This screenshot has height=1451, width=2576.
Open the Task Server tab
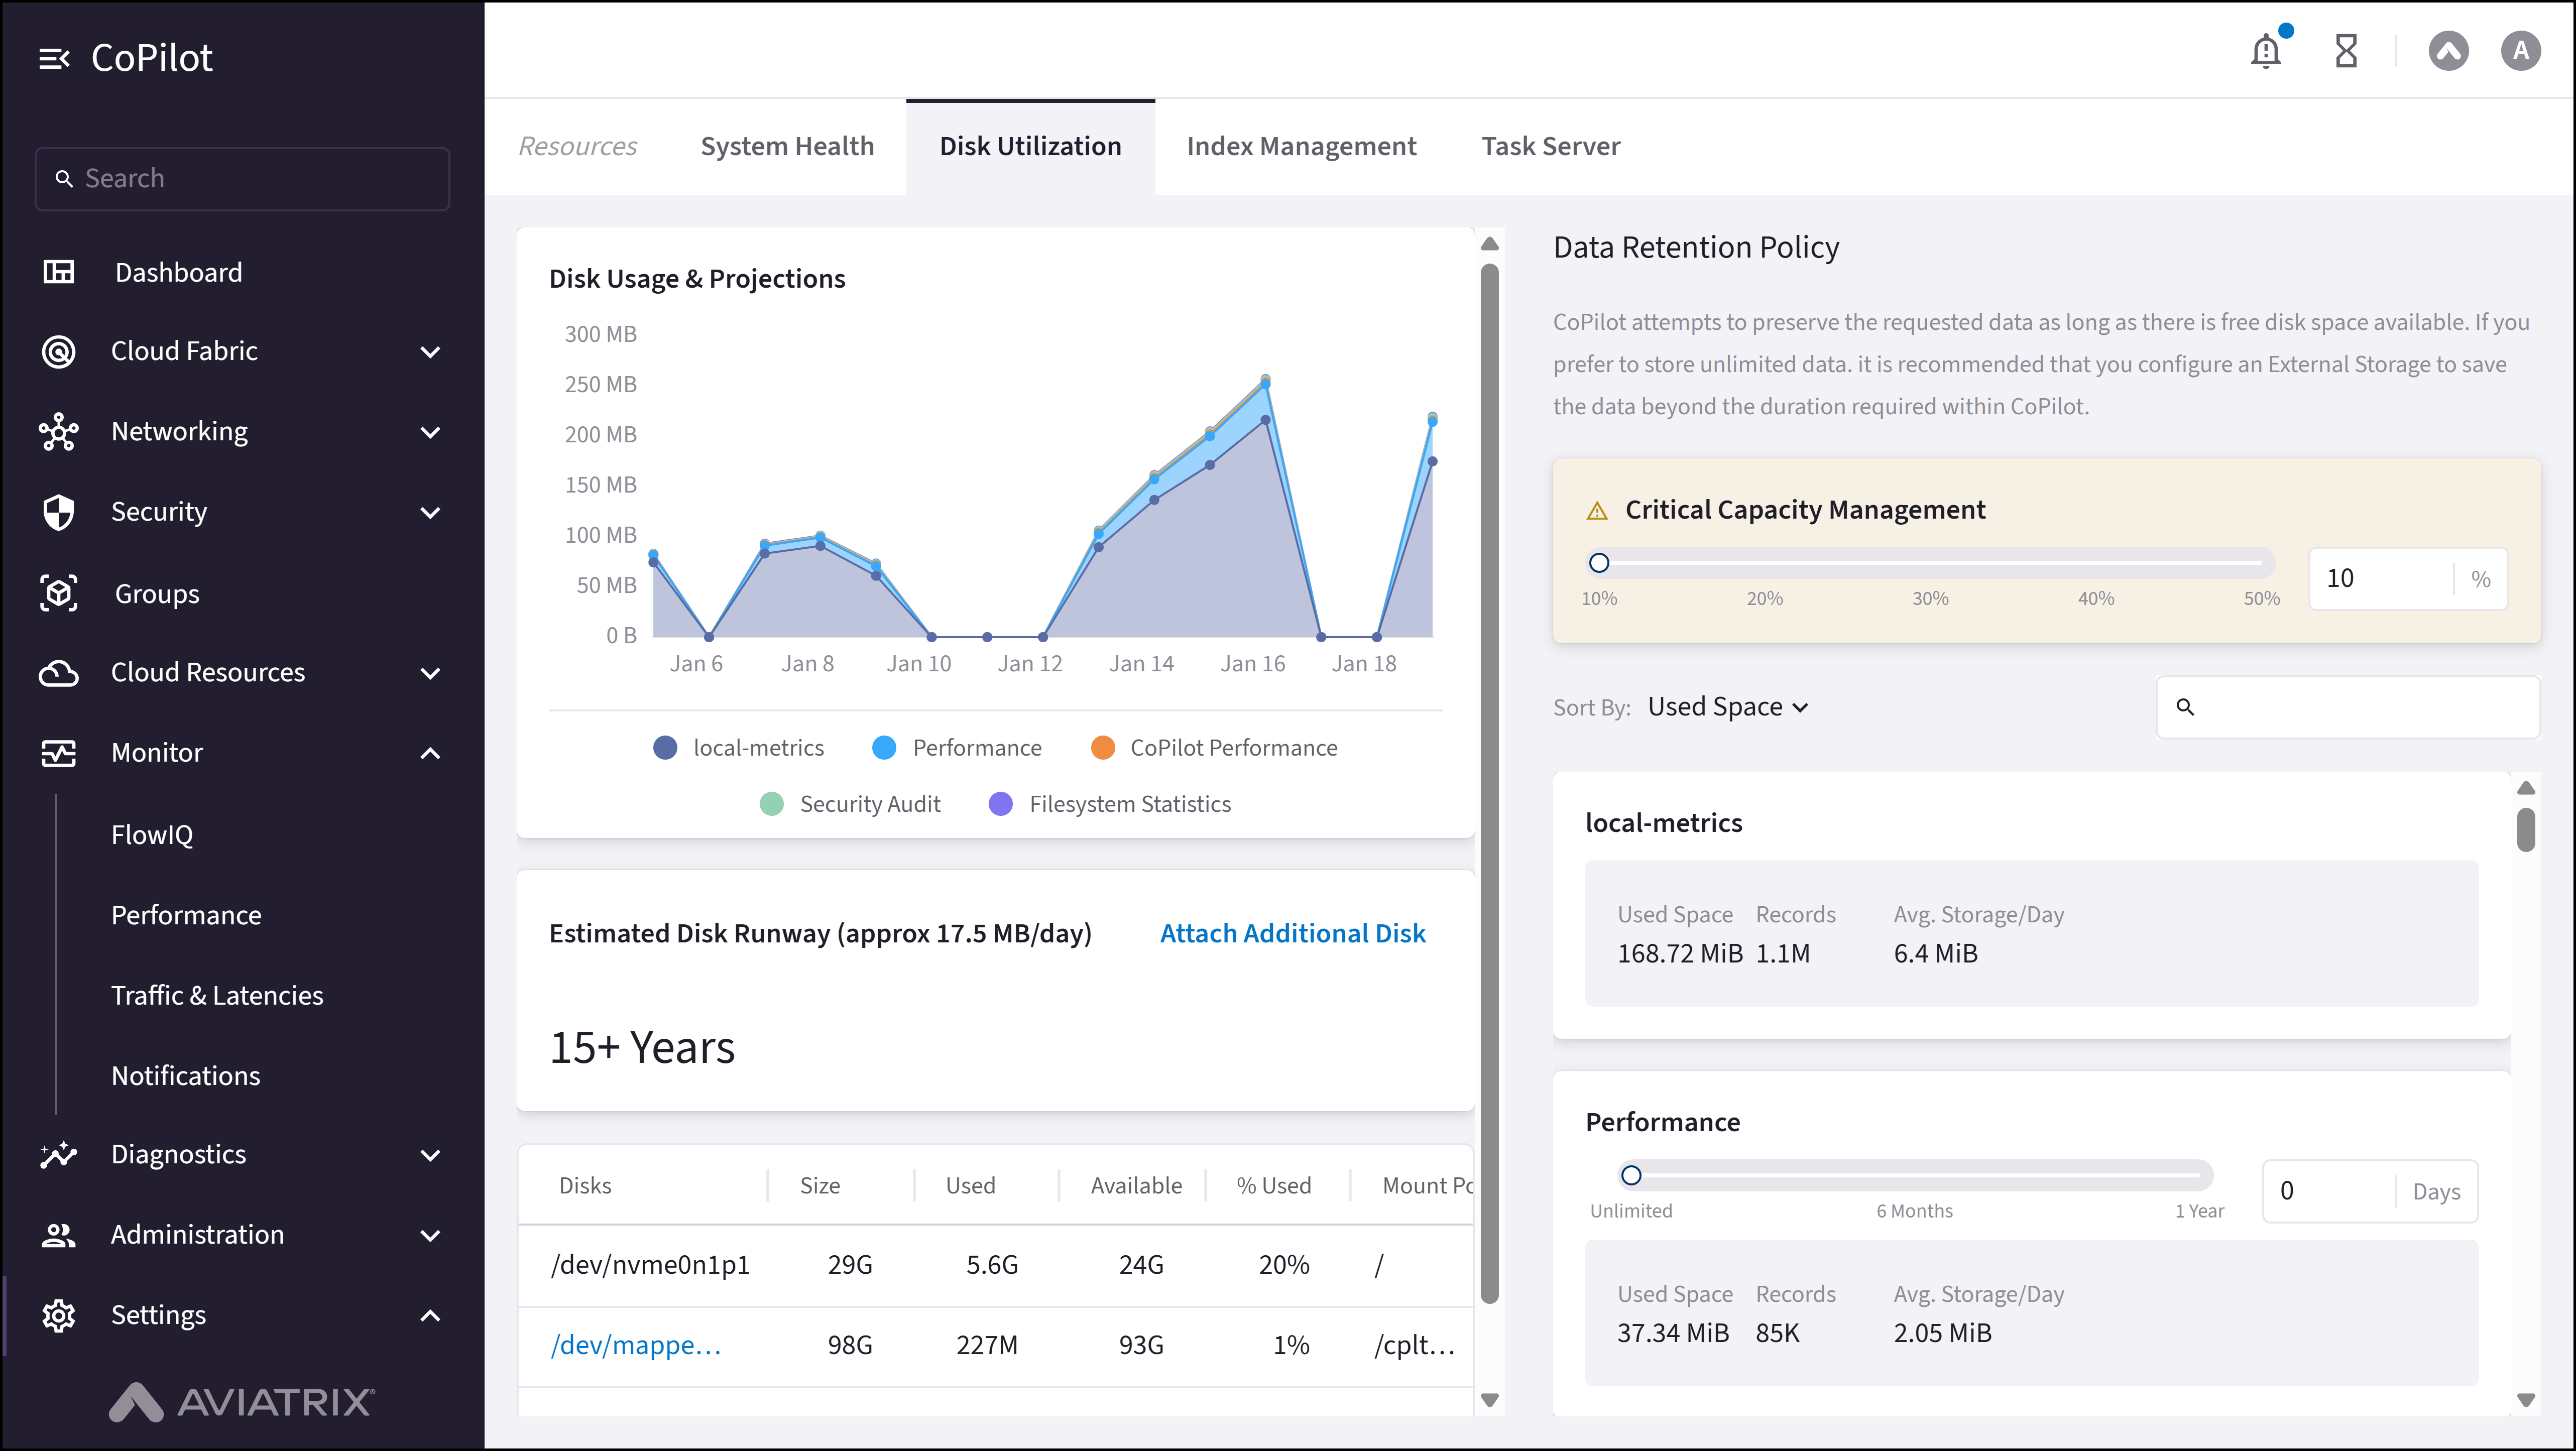point(1550,146)
